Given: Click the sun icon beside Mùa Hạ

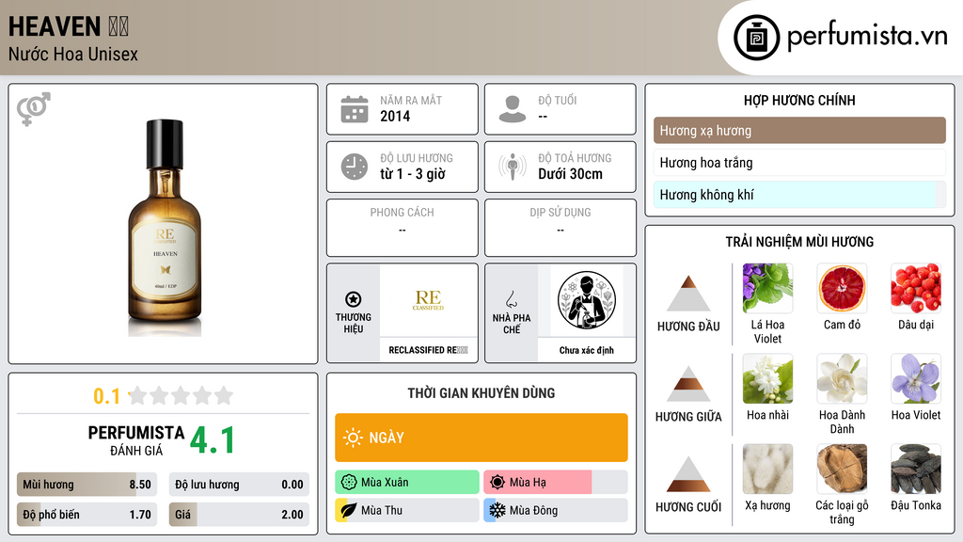Looking at the screenshot, I should [497, 482].
